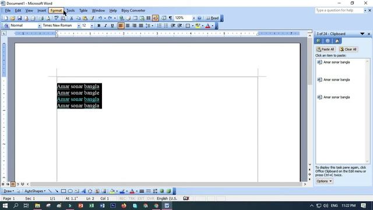Toggle Underline formatting
The image size is (373, 210).
click(112, 26)
